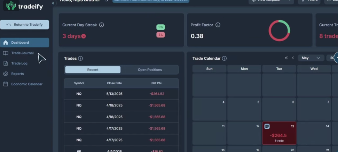Click info icon beside Profit Factor
The image size is (338, 152).
(x=218, y=25)
